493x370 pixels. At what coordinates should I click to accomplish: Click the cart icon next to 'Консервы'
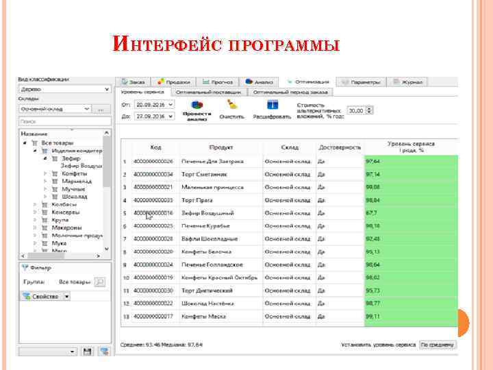coord(45,212)
